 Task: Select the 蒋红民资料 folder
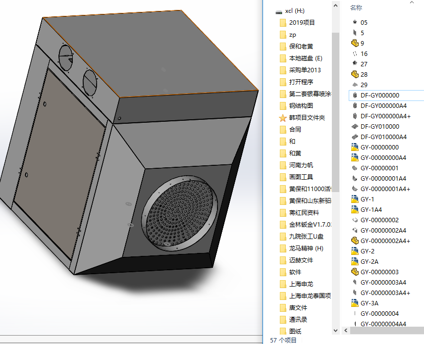click(304, 213)
